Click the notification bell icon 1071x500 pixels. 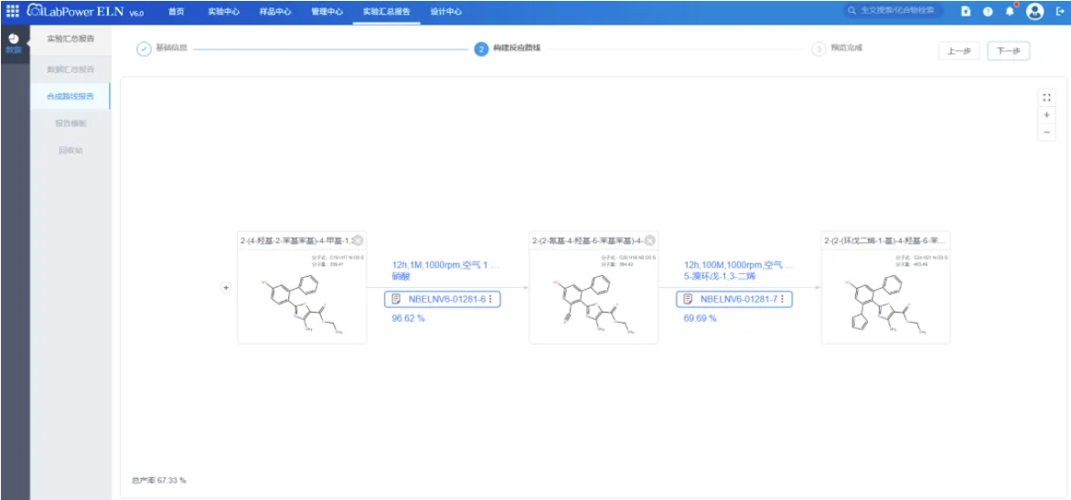tap(1010, 11)
